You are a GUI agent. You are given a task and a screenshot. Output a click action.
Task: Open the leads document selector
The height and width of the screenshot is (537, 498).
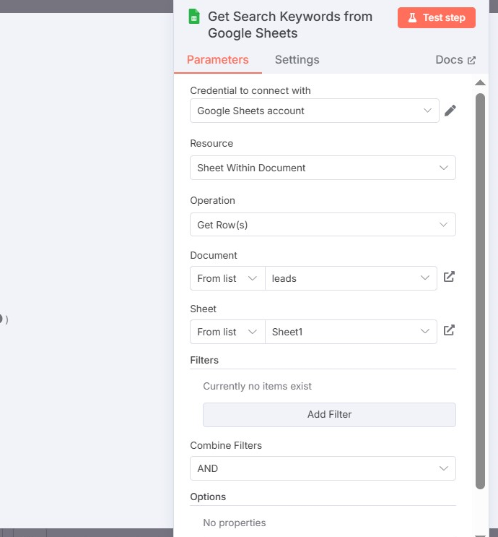coord(351,278)
